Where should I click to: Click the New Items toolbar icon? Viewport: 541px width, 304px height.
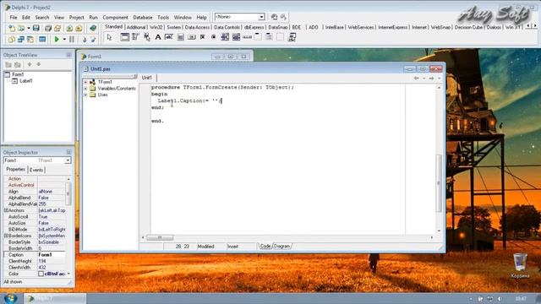click(12, 28)
